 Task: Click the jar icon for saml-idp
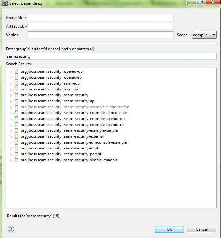click(x=16, y=83)
